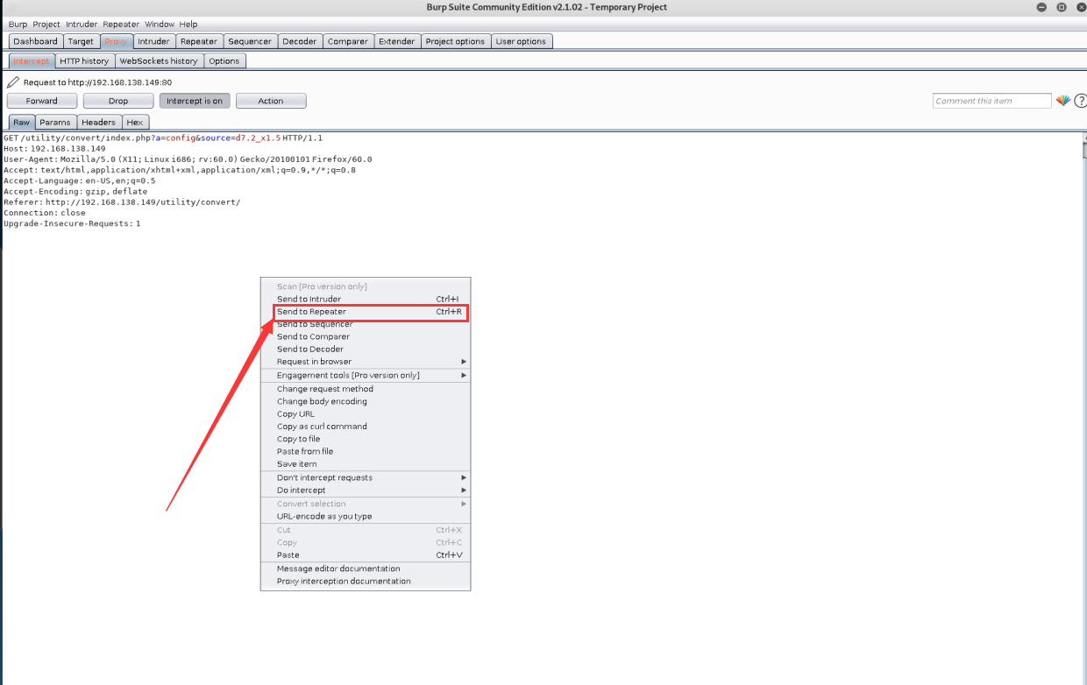Open the Intruder menu in menu bar

tap(82, 25)
